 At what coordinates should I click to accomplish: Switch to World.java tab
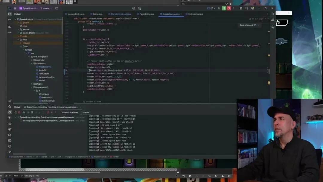[x=96, y=14]
